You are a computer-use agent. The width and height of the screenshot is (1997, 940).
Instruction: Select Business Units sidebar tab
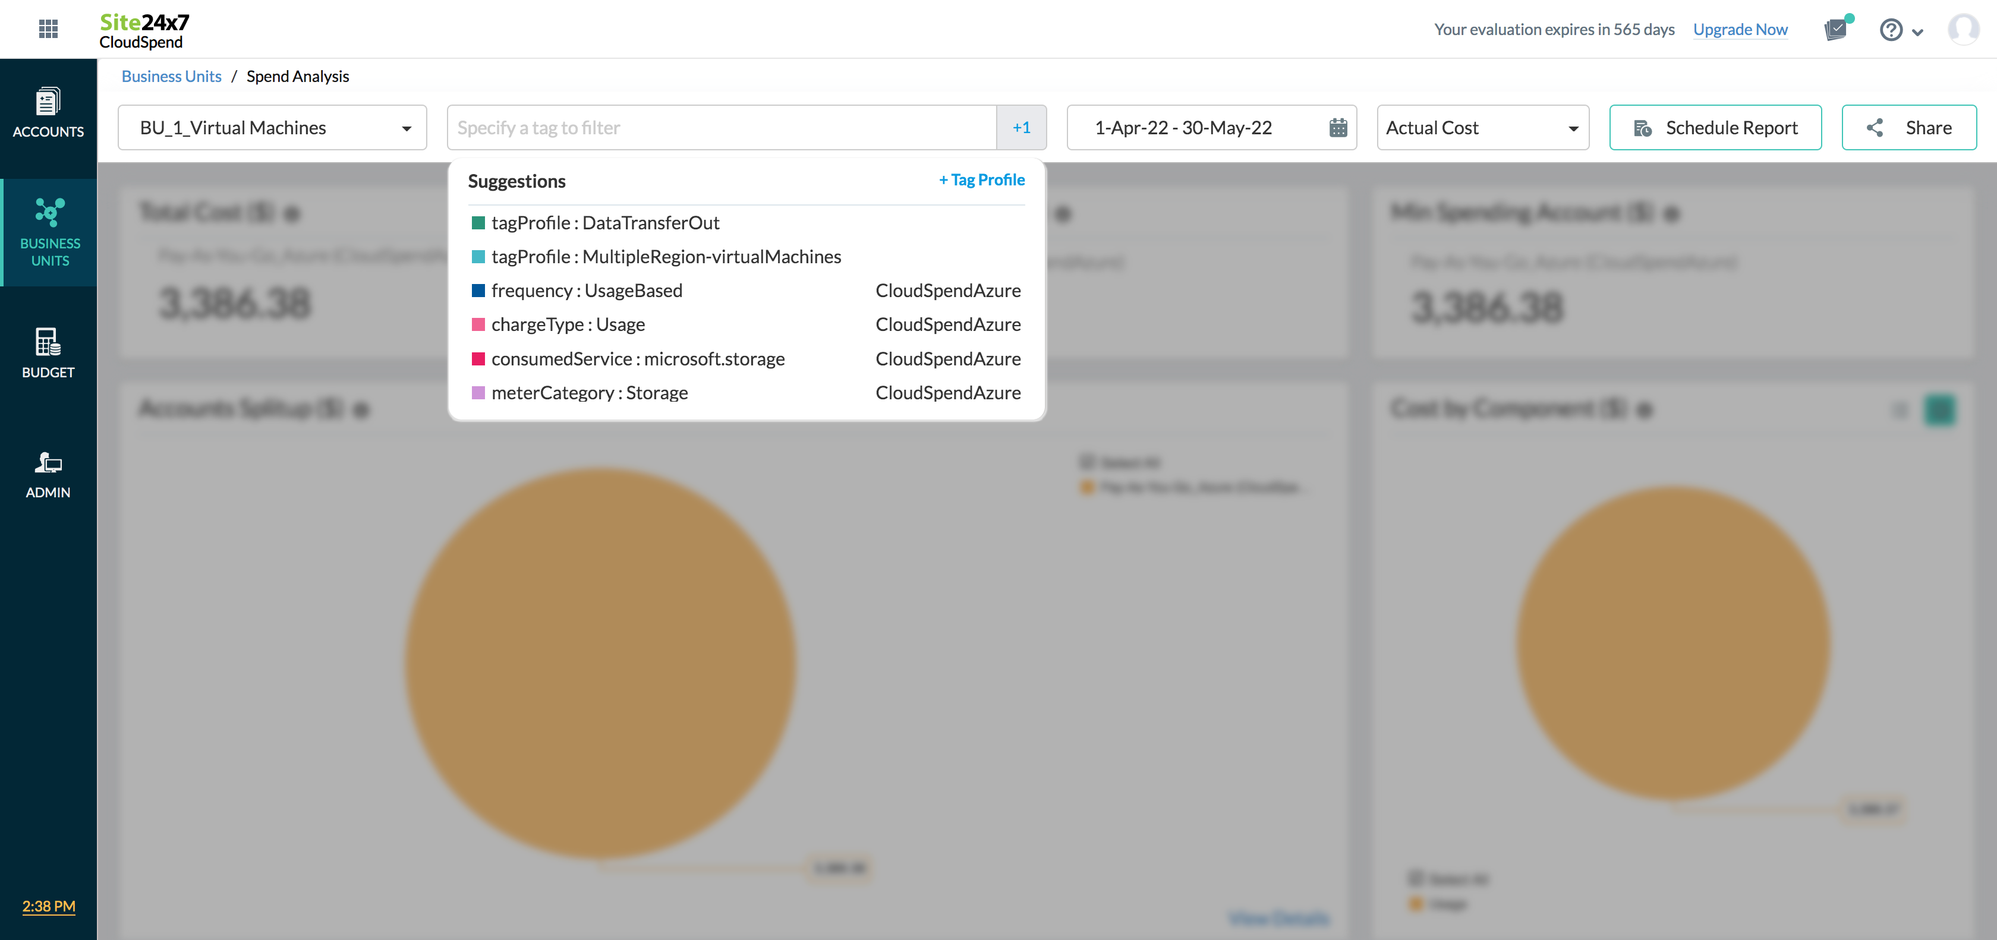[x=49, y=232]
